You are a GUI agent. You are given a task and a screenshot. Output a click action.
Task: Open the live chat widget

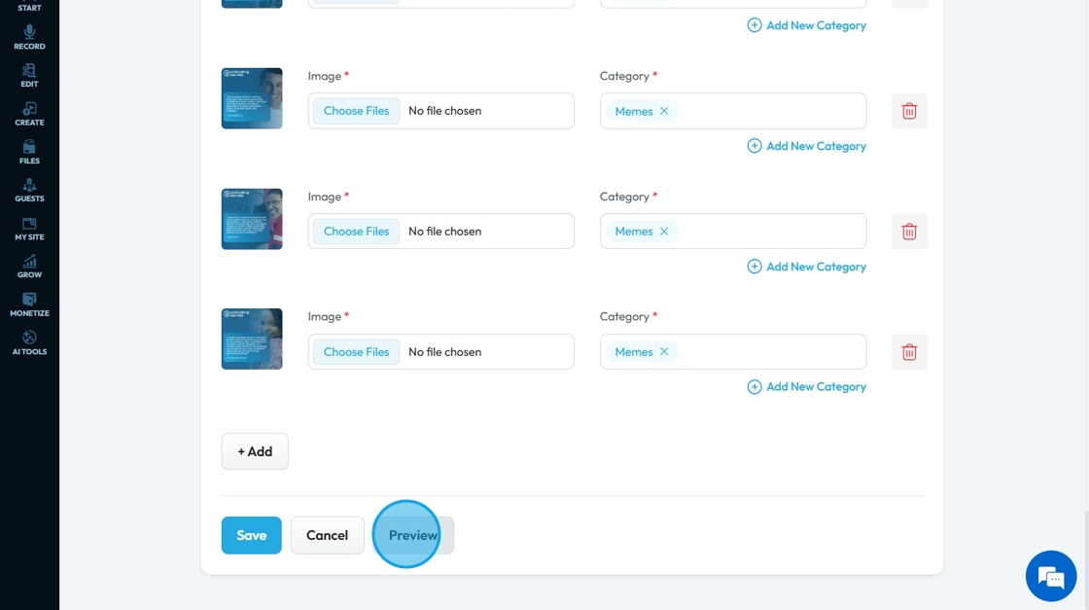[1051, 576]
